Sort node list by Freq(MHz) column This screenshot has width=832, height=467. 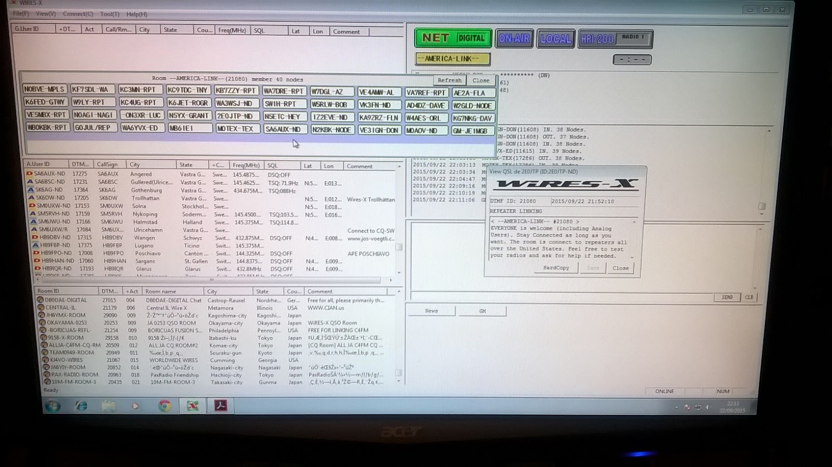(x=246, y=165)
